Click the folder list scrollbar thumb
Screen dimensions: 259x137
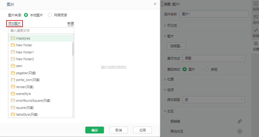pos(73,49)
